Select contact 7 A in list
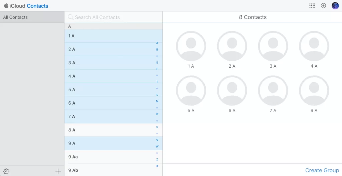 click(114, 116)
